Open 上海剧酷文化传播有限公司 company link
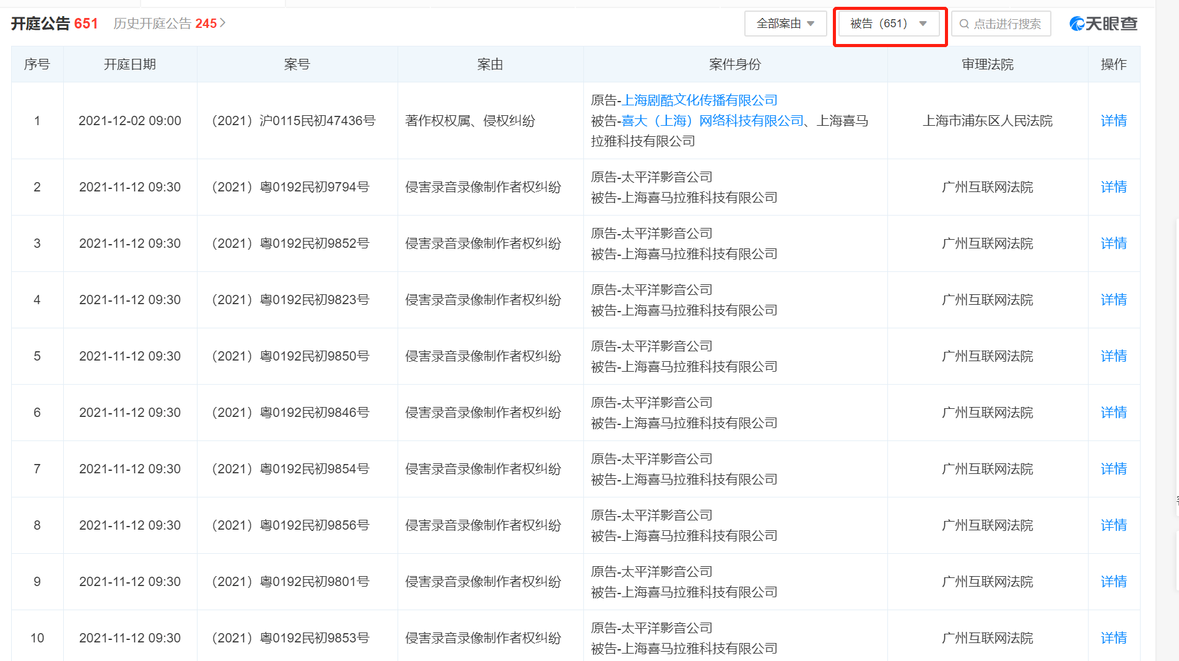This screenshot has width=1179, height=661. pos(700,100)
